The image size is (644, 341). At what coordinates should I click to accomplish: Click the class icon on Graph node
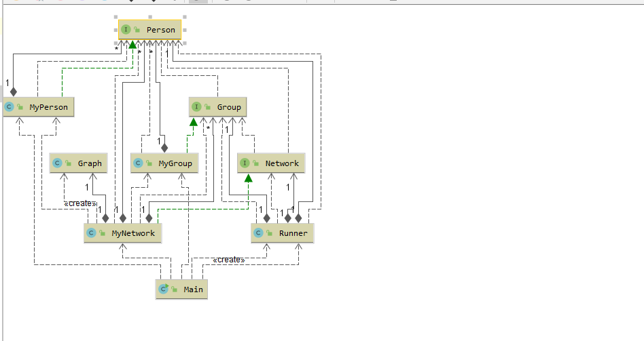tap(57, 163)
